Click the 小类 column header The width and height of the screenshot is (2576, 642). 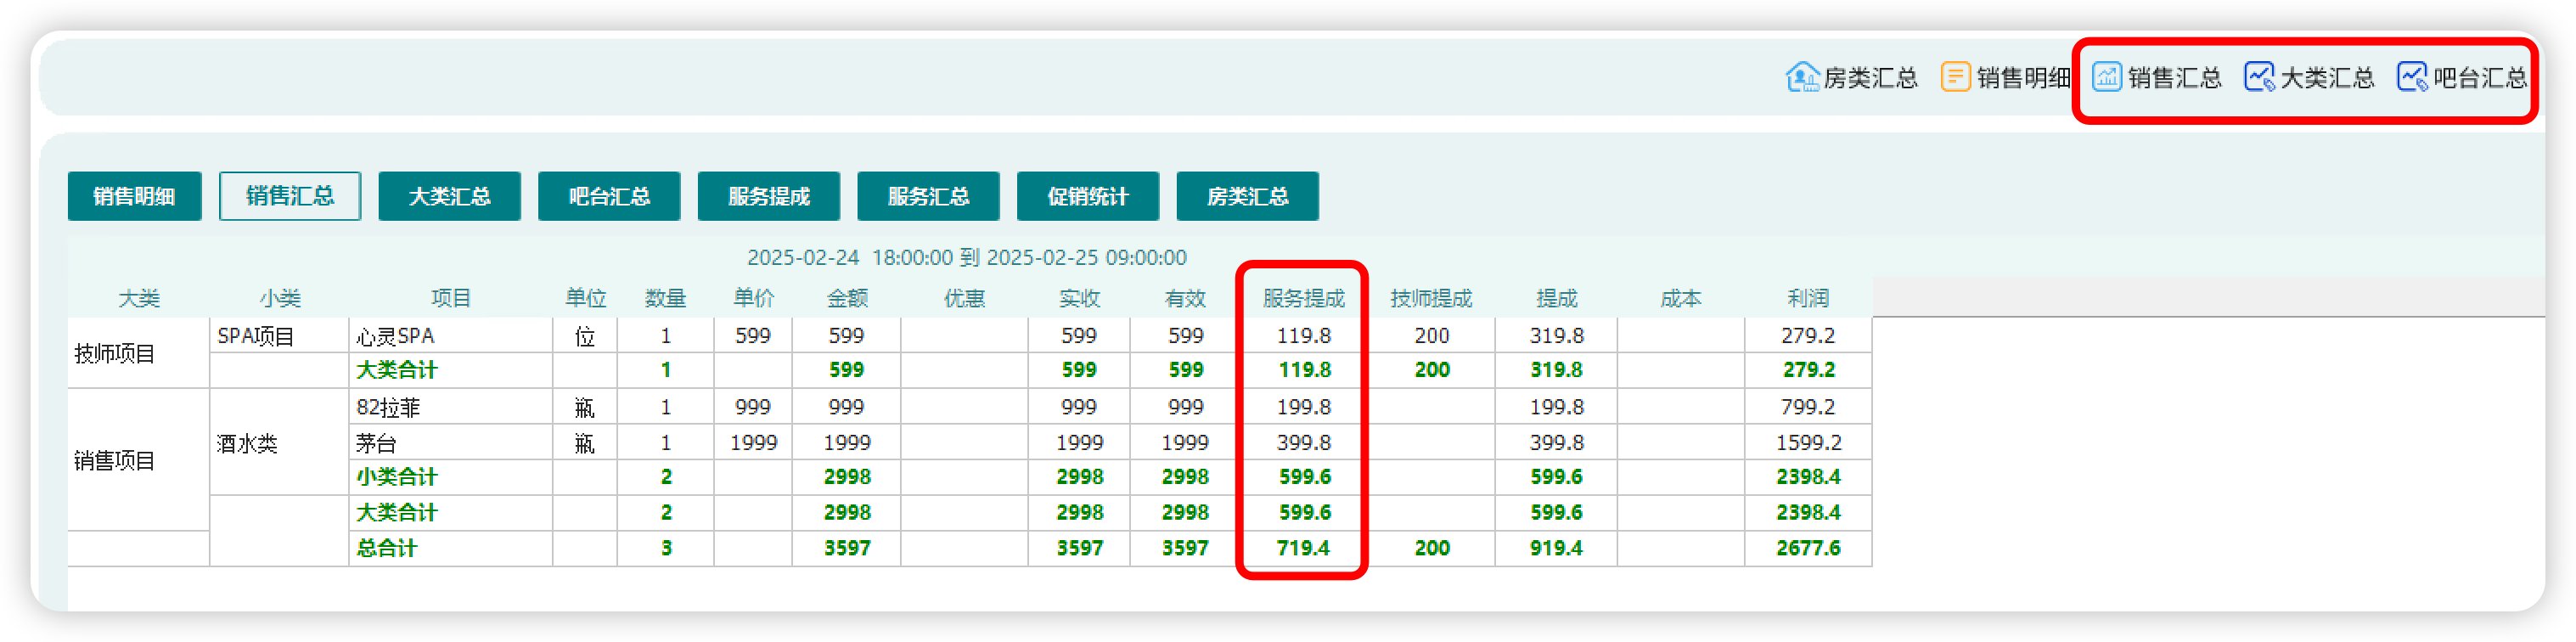(x=280, y=298)
